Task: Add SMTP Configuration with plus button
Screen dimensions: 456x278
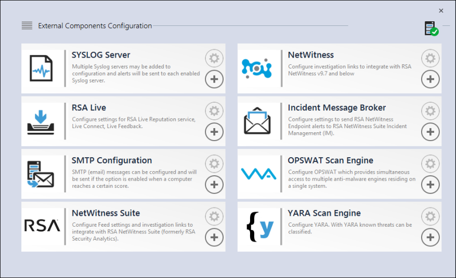Action: (x=214, y=185)
